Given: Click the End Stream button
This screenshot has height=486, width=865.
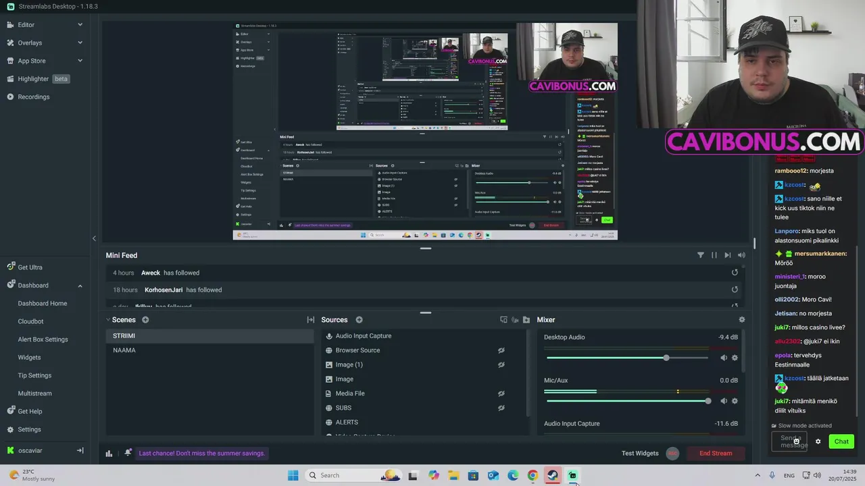Looking at the screenshot, I should 716,454.
